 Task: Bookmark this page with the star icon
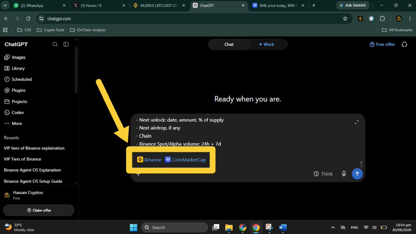click(x=345, y=19)
